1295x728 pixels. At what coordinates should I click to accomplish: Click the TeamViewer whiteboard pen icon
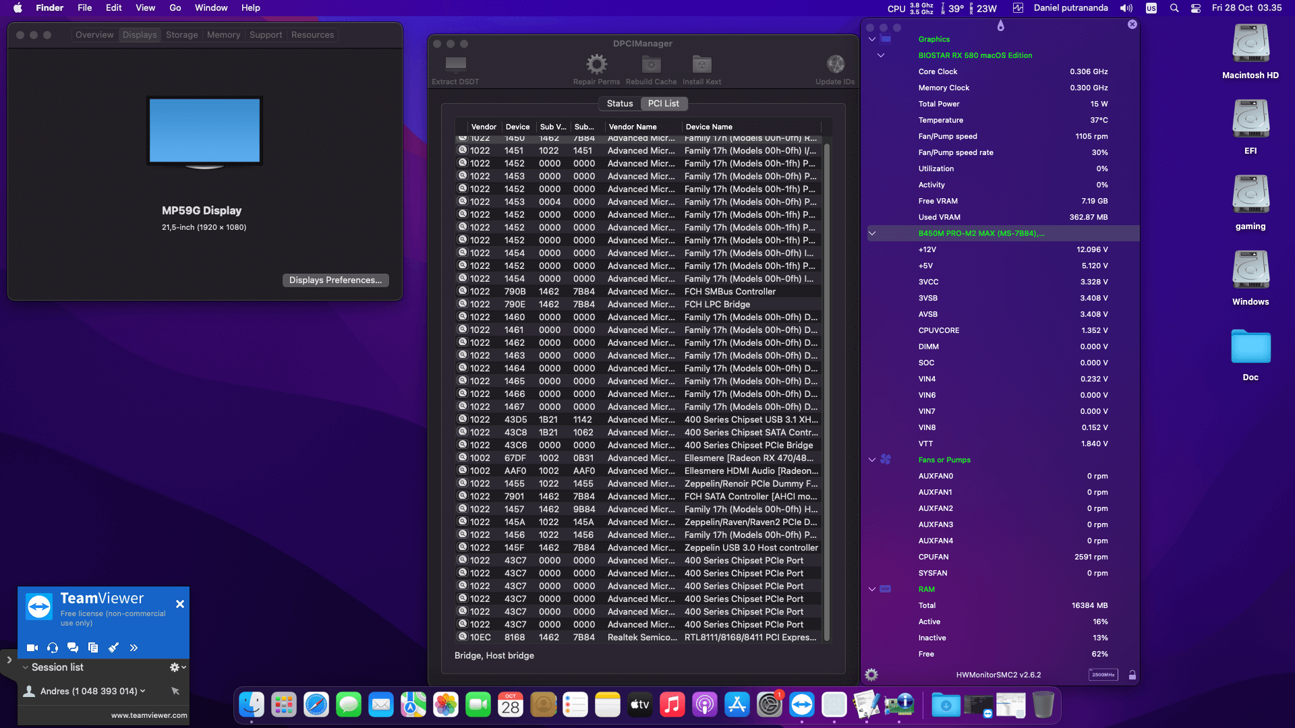click(x=113, y=648)
